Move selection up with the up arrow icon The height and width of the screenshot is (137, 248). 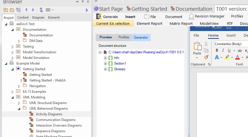coord(26,10)
